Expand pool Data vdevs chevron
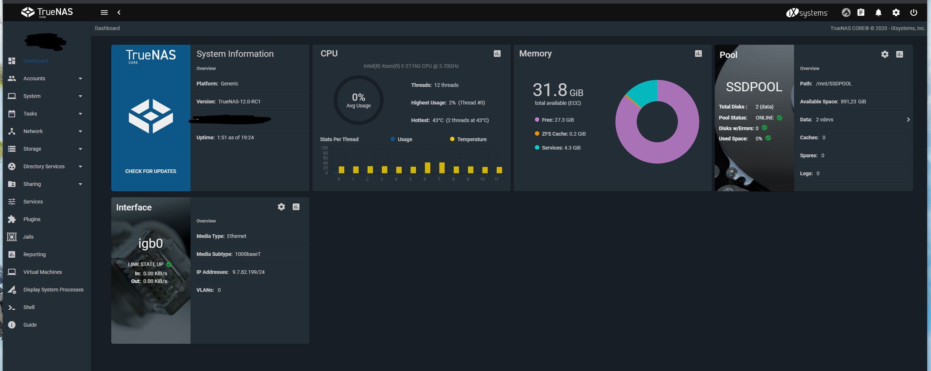 tap(908, 120)
